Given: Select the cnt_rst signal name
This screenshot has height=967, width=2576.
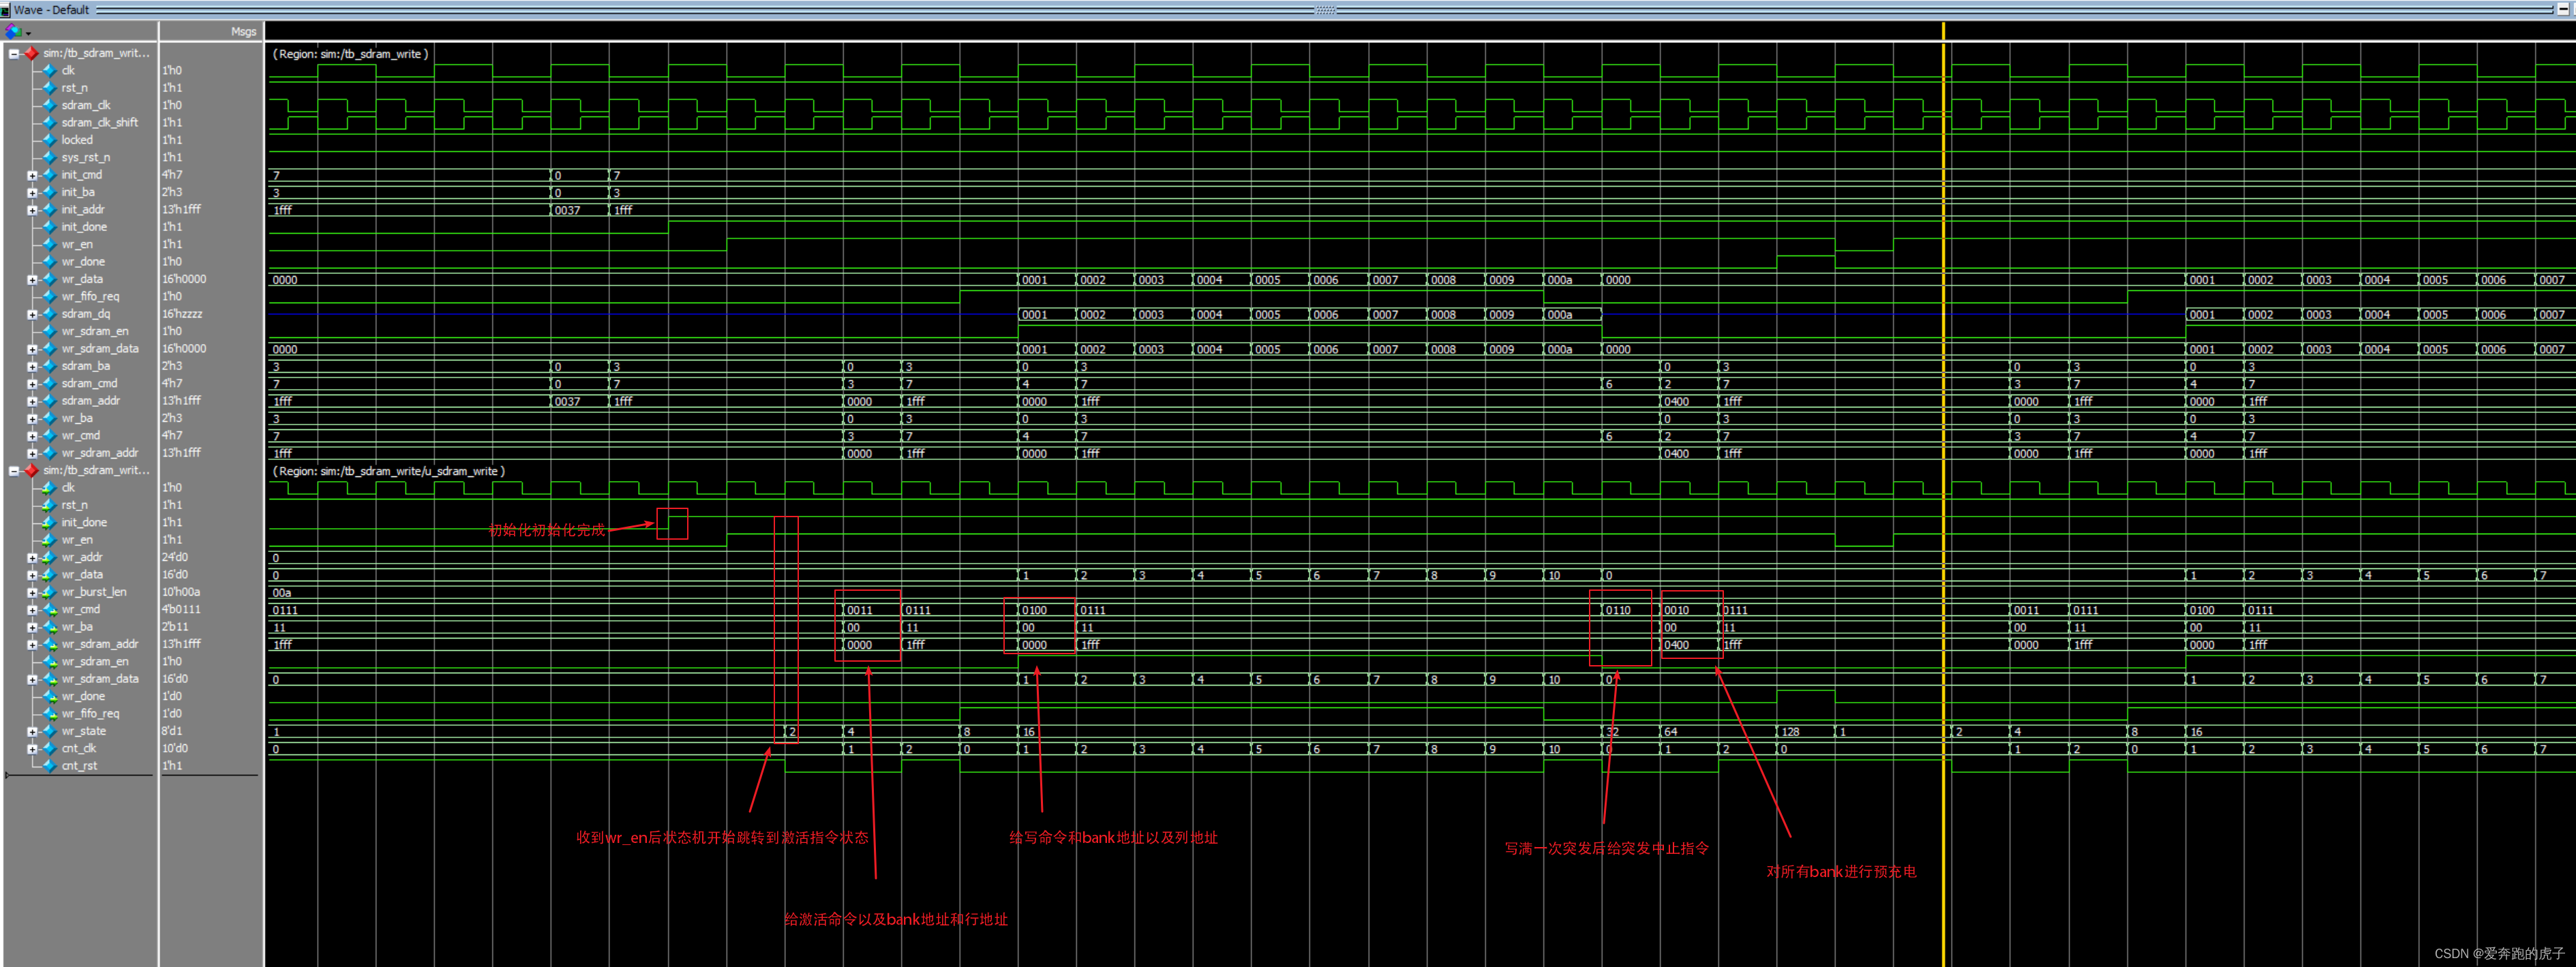Looking at the screenshot, I should pos(79,766).
